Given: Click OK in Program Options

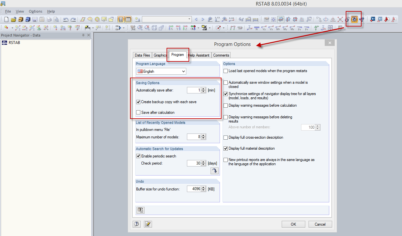Looking at the screenshot, I should click(293, 224).
